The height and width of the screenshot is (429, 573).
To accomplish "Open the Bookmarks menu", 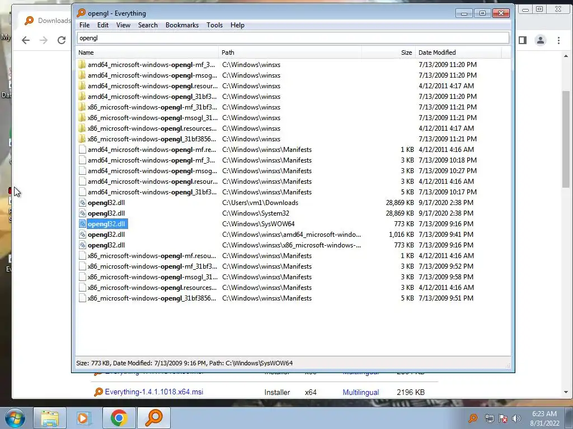I will pyautogui.click(x=182, y=25).
